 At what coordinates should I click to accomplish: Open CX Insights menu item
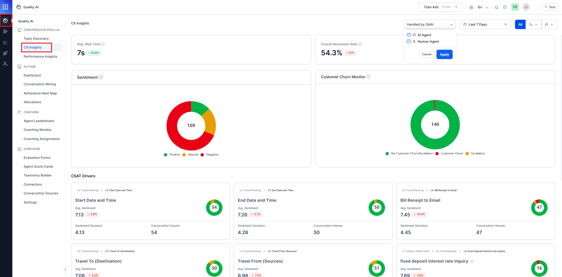point(33,47)
